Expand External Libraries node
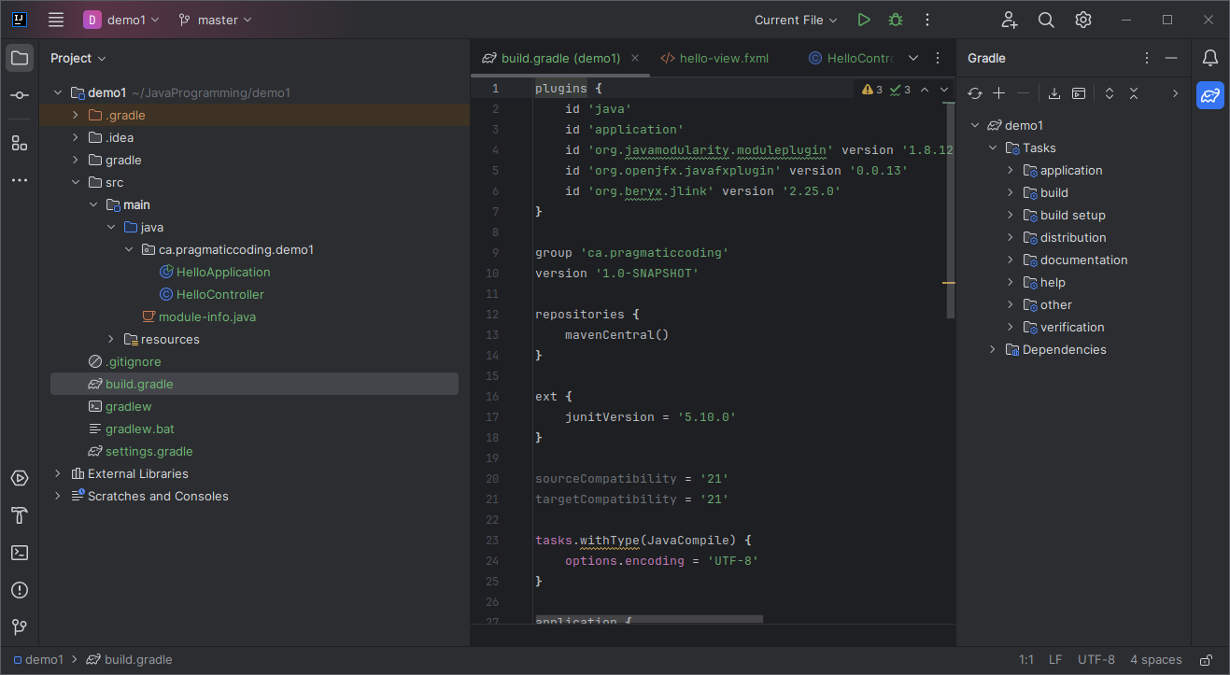This screenshot has height=675, width=1230. (x=58, y=473)
